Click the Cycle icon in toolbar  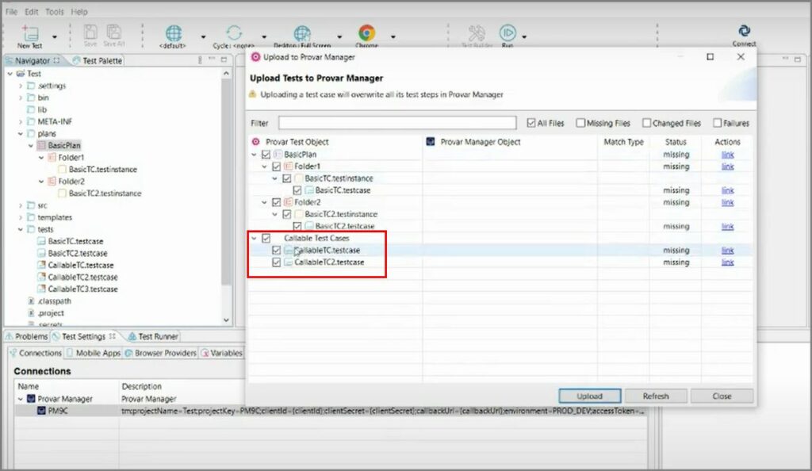coord(234,33)
